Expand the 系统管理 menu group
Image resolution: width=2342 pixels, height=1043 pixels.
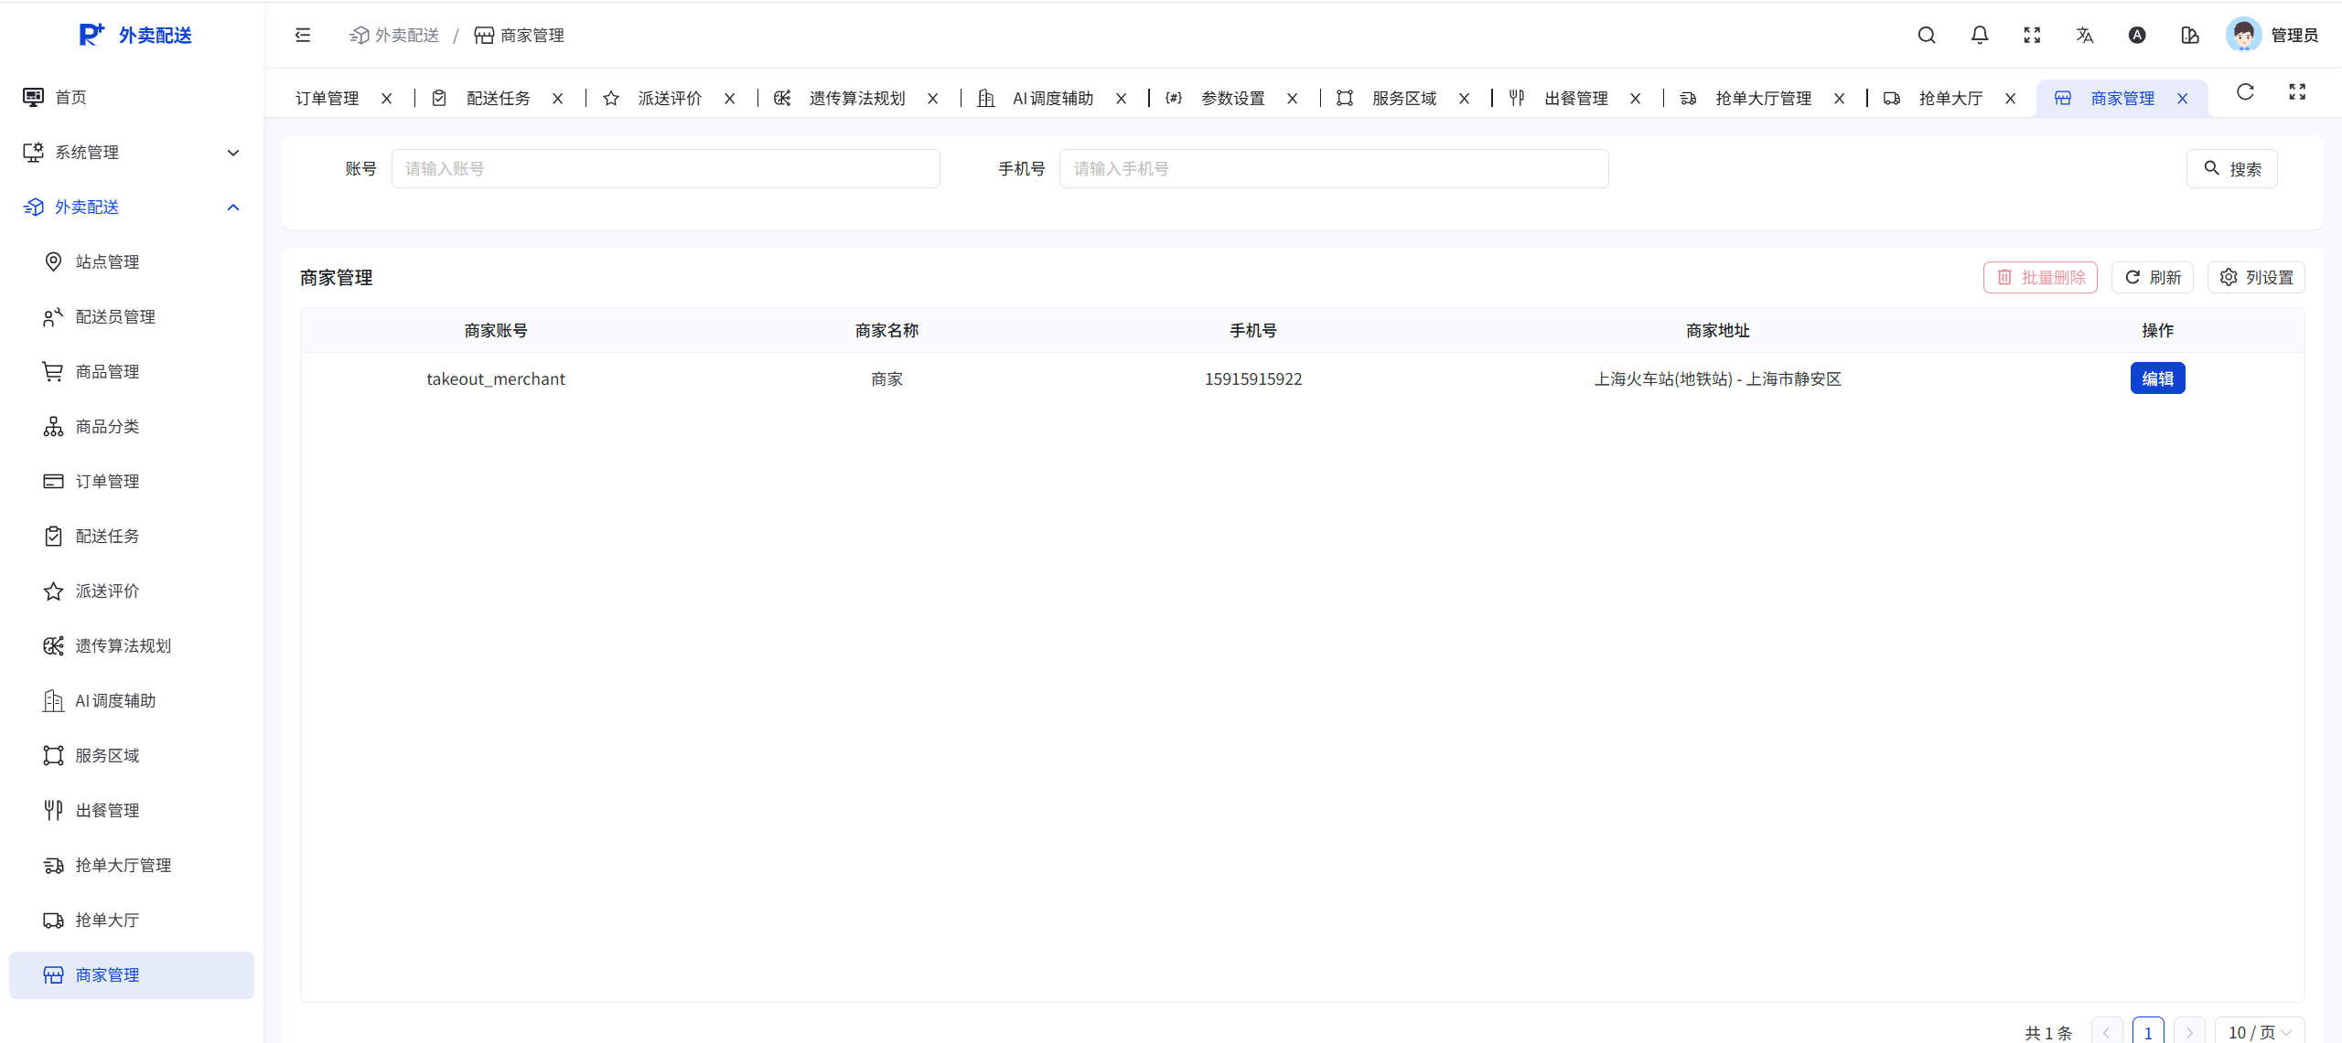131,153
